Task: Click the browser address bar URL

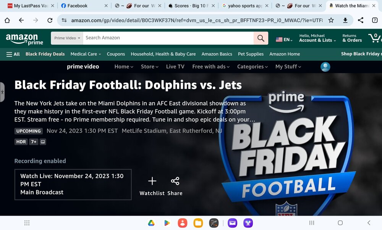Action: coord(197,21)
